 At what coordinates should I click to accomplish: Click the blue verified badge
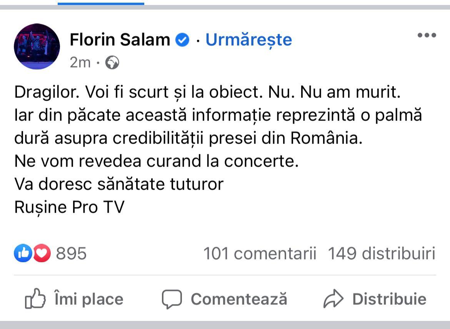pos(183,40)
